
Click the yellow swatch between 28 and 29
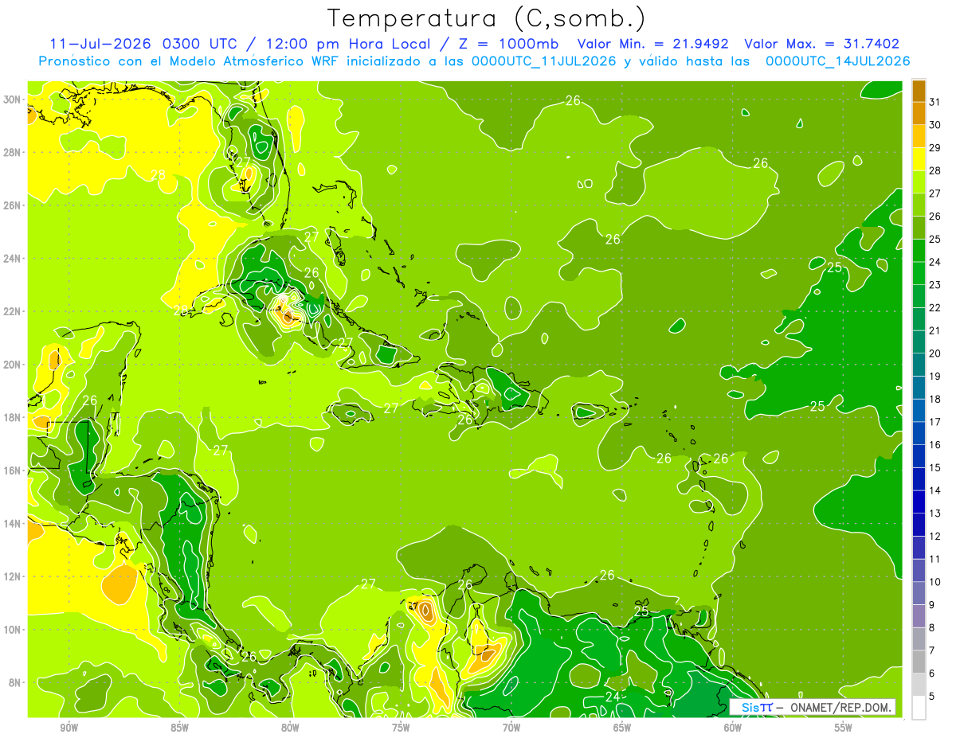point(919,159)
